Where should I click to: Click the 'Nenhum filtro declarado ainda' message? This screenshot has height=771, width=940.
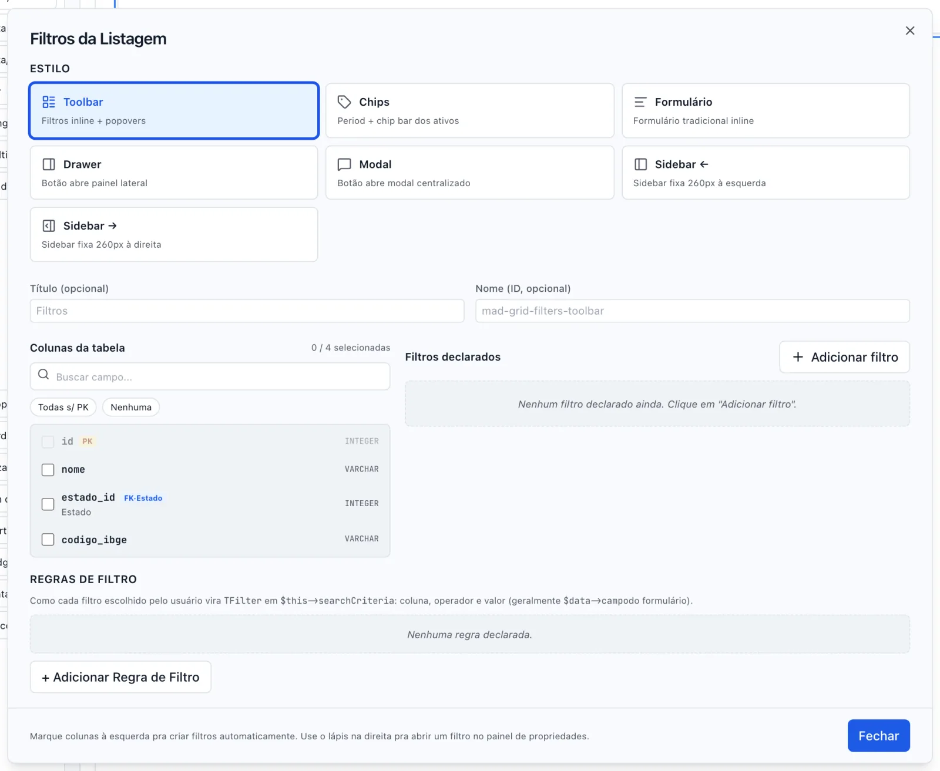[657, 404]
